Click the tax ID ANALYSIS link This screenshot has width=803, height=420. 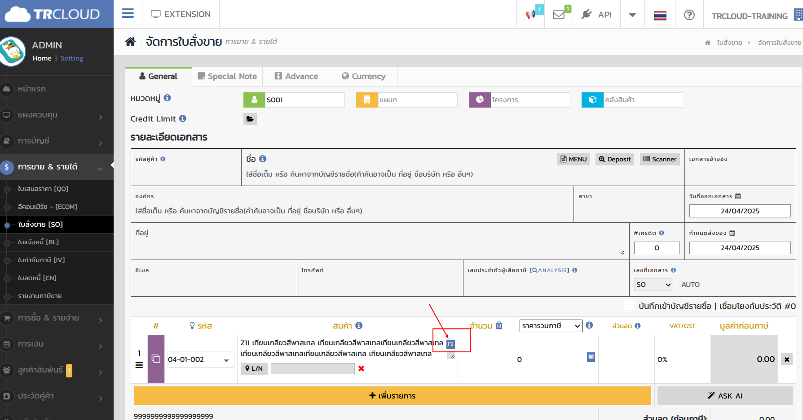(550, 270)
